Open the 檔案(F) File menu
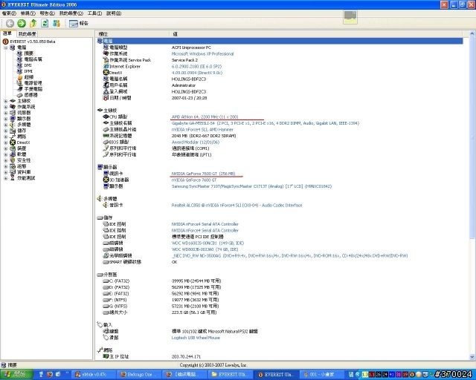The height and width of the screenshot is (380, 476). click(x=9, y=13)
